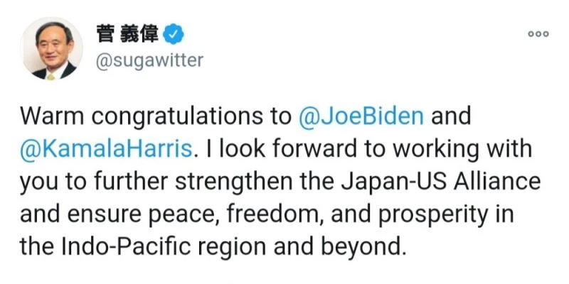Open the more options three-dot menu
The image size is (569, 284).
(x=538, y=35)
